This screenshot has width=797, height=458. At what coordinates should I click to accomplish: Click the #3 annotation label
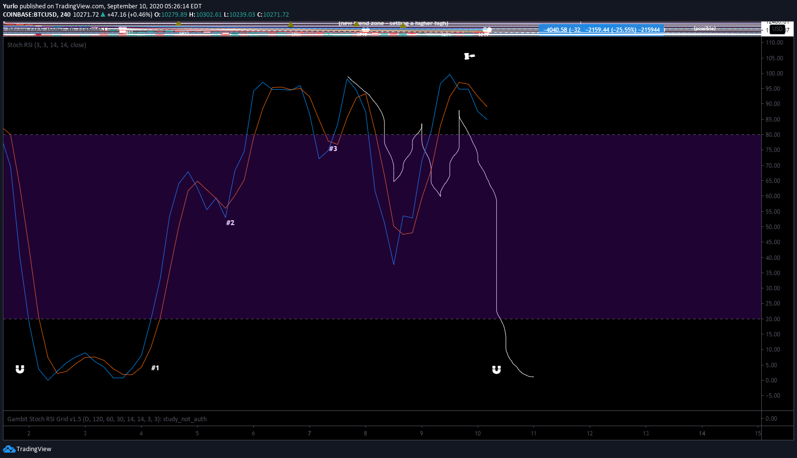(333, 149)
